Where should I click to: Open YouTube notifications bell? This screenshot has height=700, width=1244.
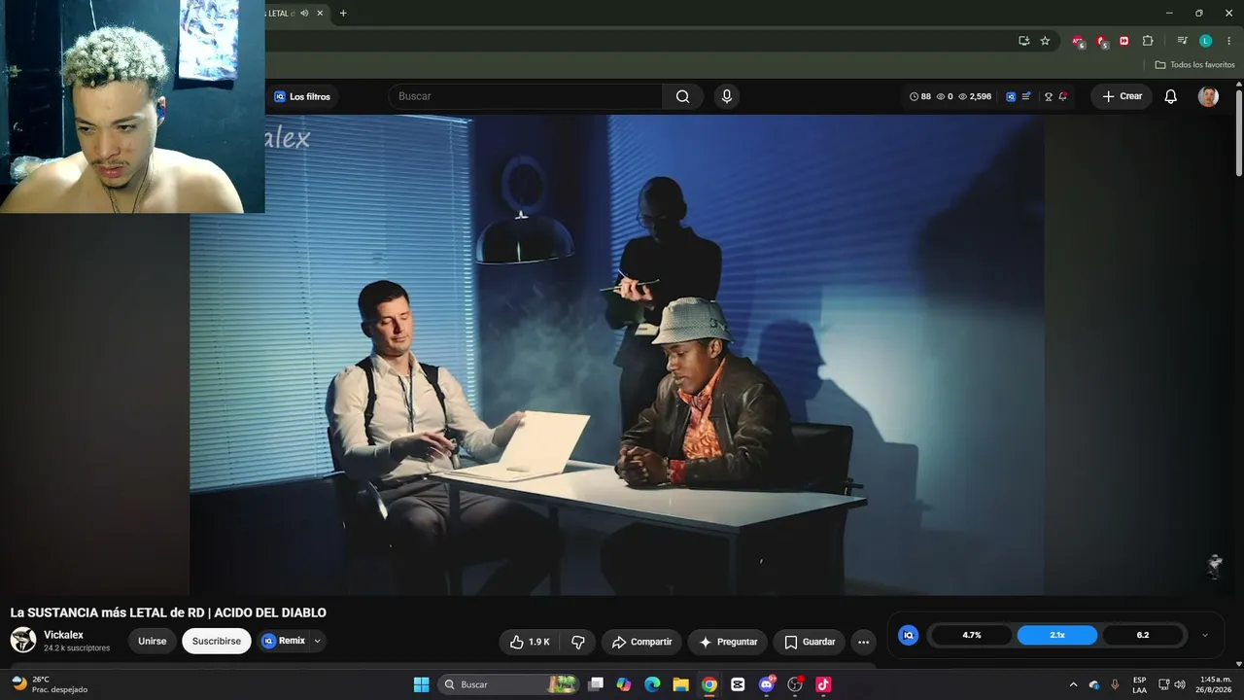1170,96
